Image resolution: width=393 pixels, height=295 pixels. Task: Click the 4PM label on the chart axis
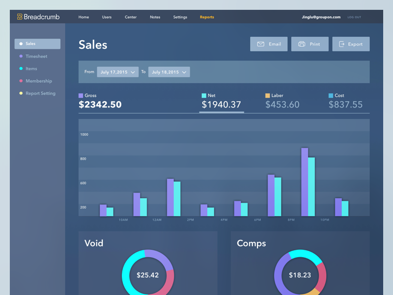coord(224,220)
